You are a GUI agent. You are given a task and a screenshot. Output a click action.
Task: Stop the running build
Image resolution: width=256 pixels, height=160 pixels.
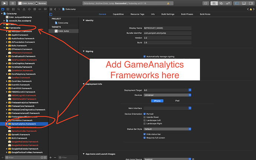12,3
